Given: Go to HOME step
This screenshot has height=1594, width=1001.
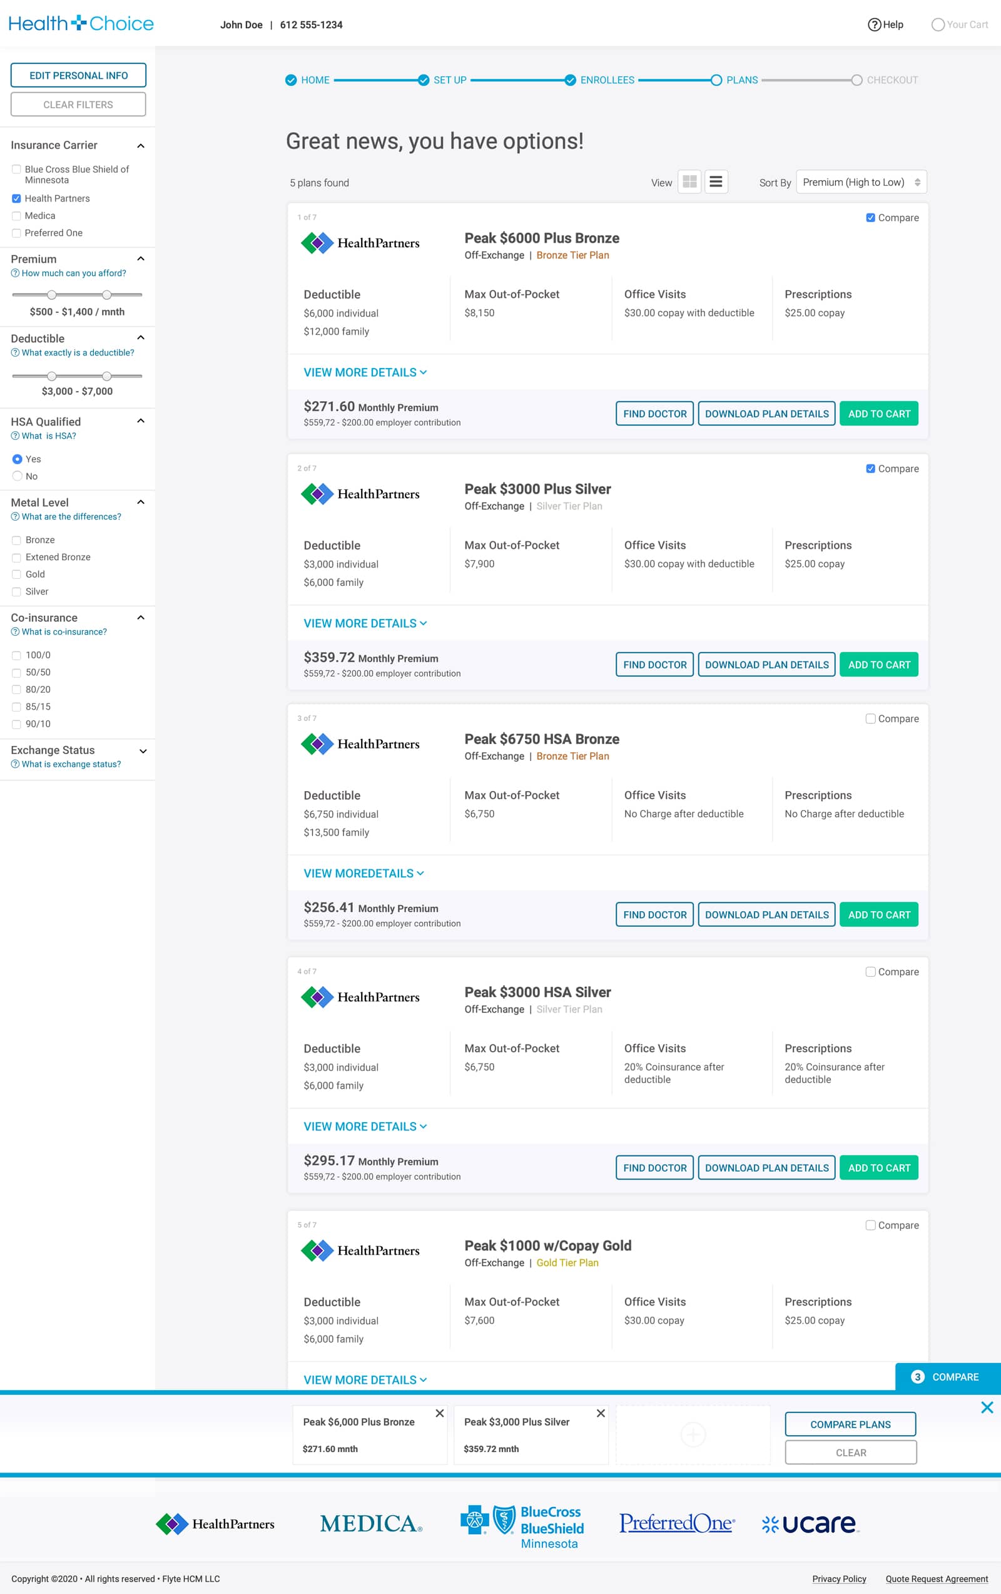Looking at the screenshot, I should [308, 80].
